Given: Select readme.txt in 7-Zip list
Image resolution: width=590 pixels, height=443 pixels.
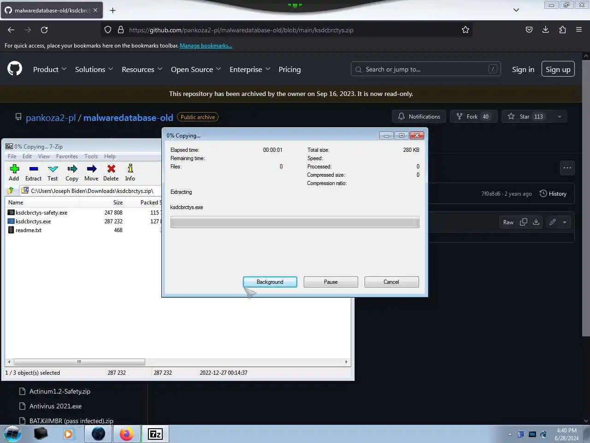Looking at the screenshot, I should coord(29,230).
